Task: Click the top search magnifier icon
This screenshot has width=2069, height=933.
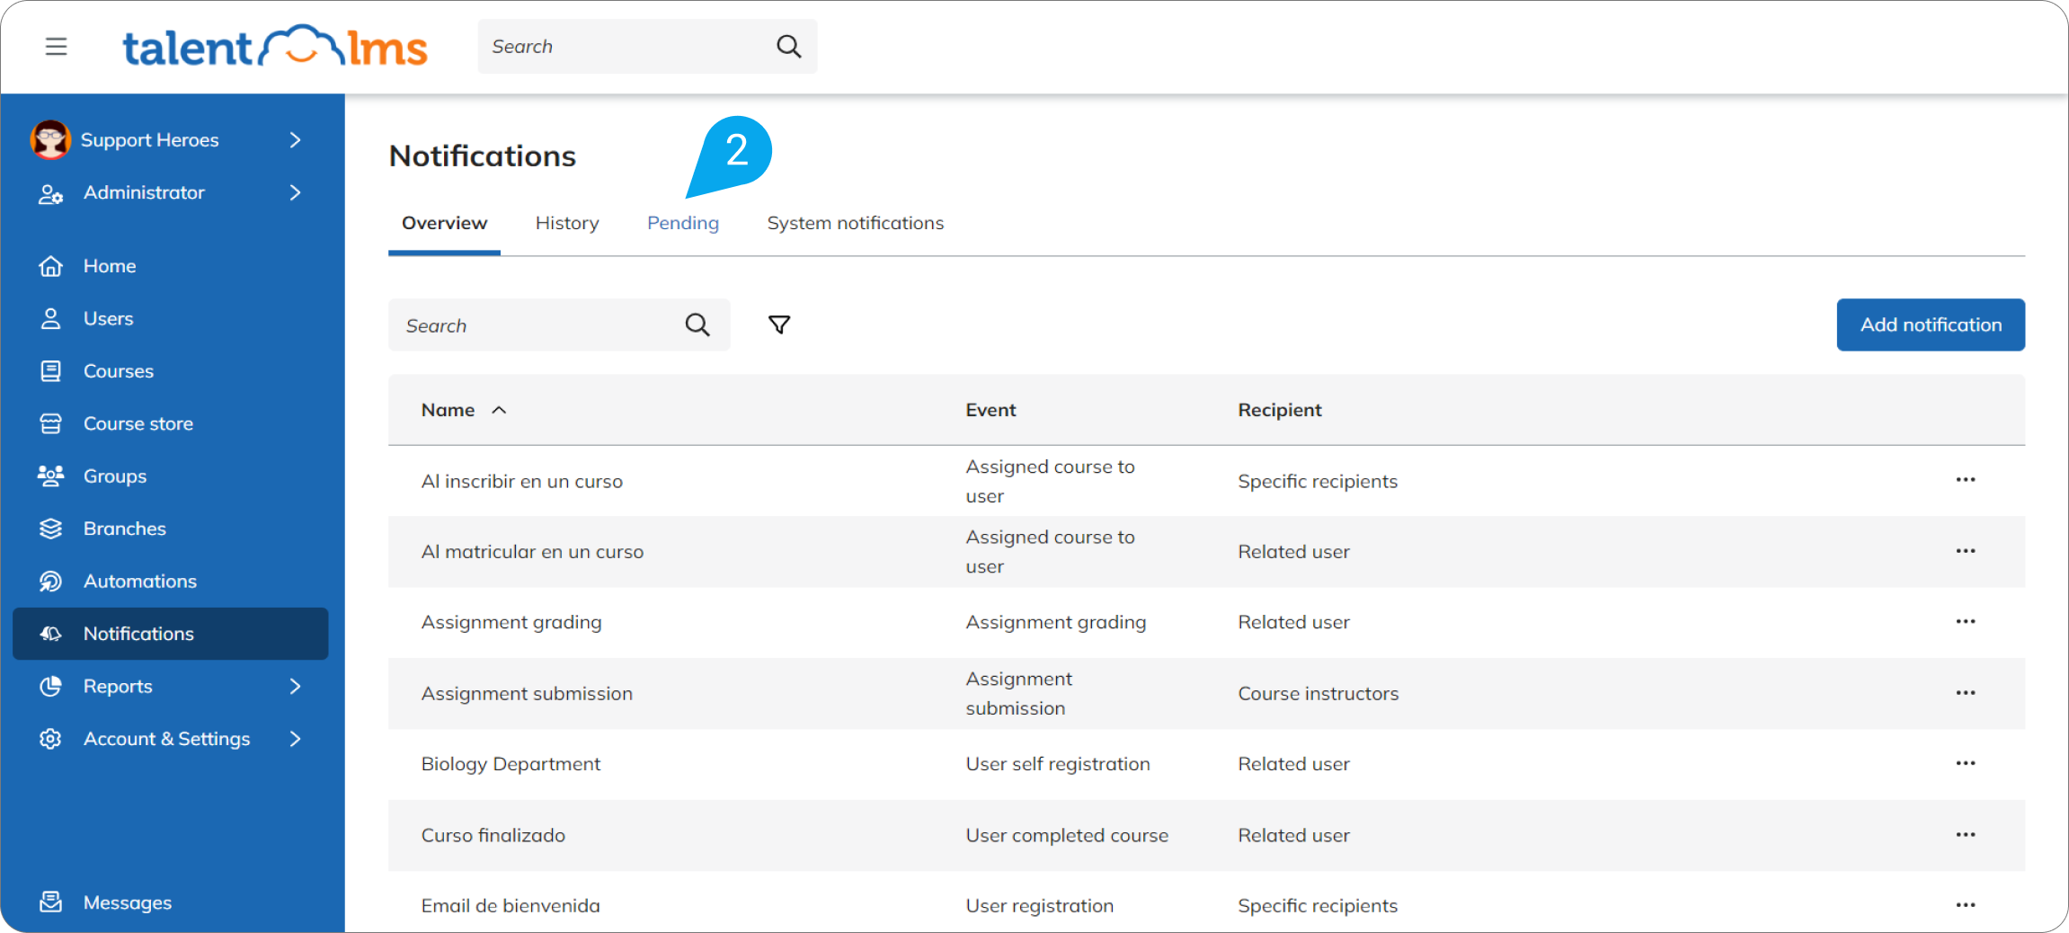Action: coord(788,46)
